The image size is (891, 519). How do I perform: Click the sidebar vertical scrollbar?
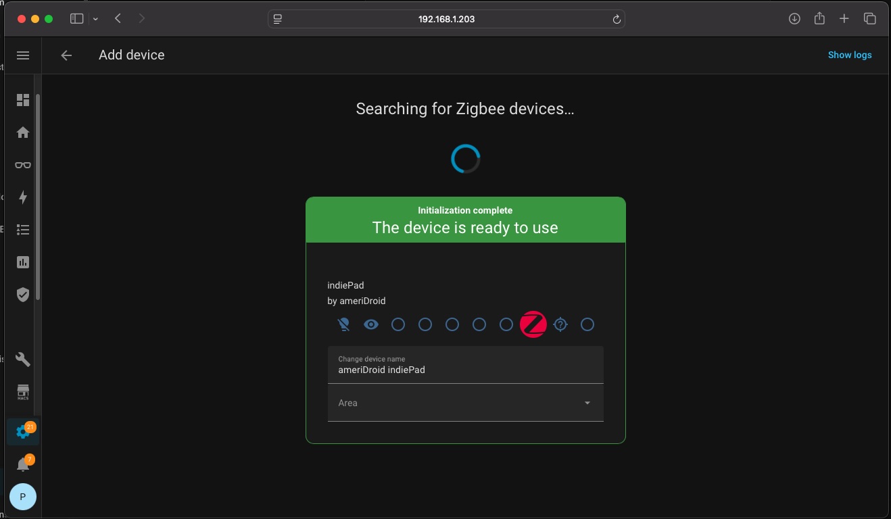pyautogui.click(x=38, y=196)
